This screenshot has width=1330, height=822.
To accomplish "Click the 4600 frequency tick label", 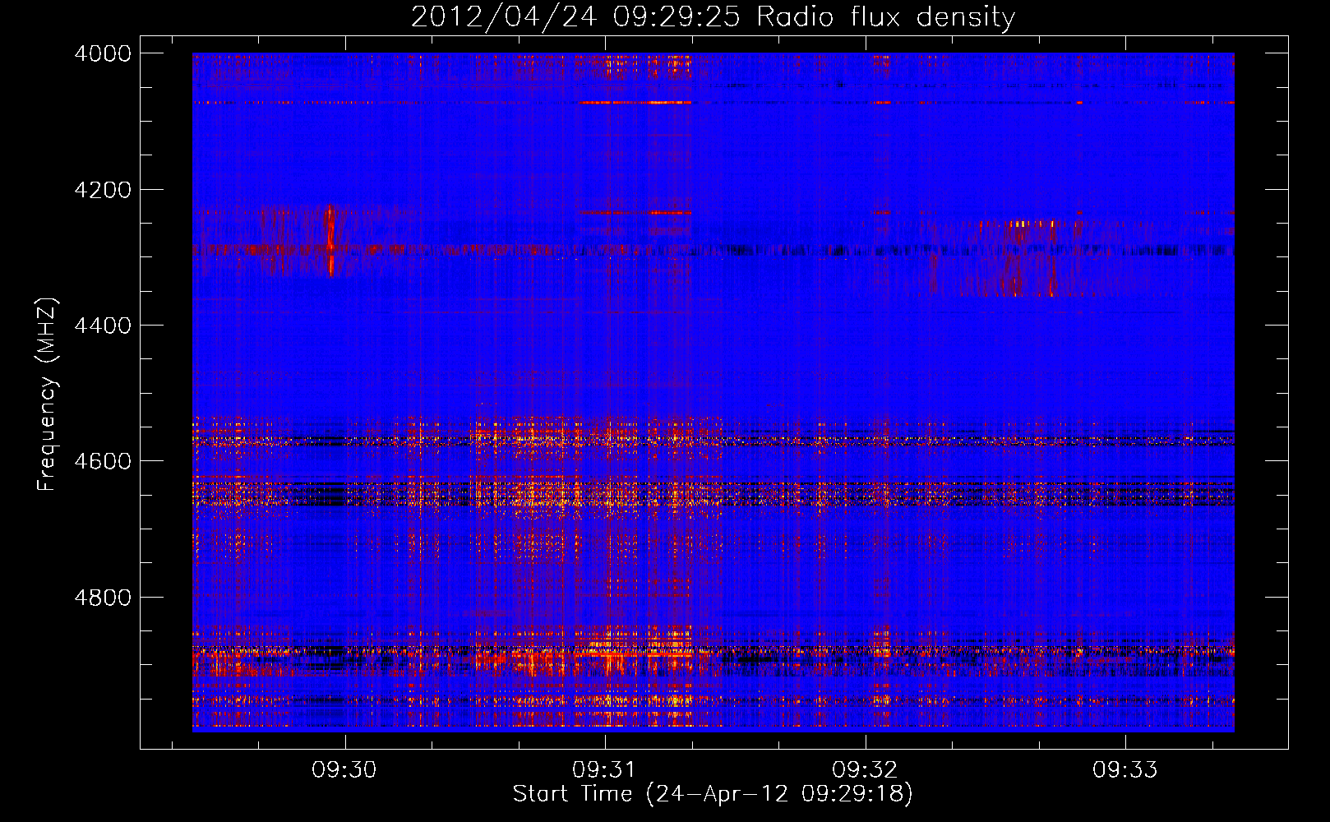I will click(x=103, y=461).
